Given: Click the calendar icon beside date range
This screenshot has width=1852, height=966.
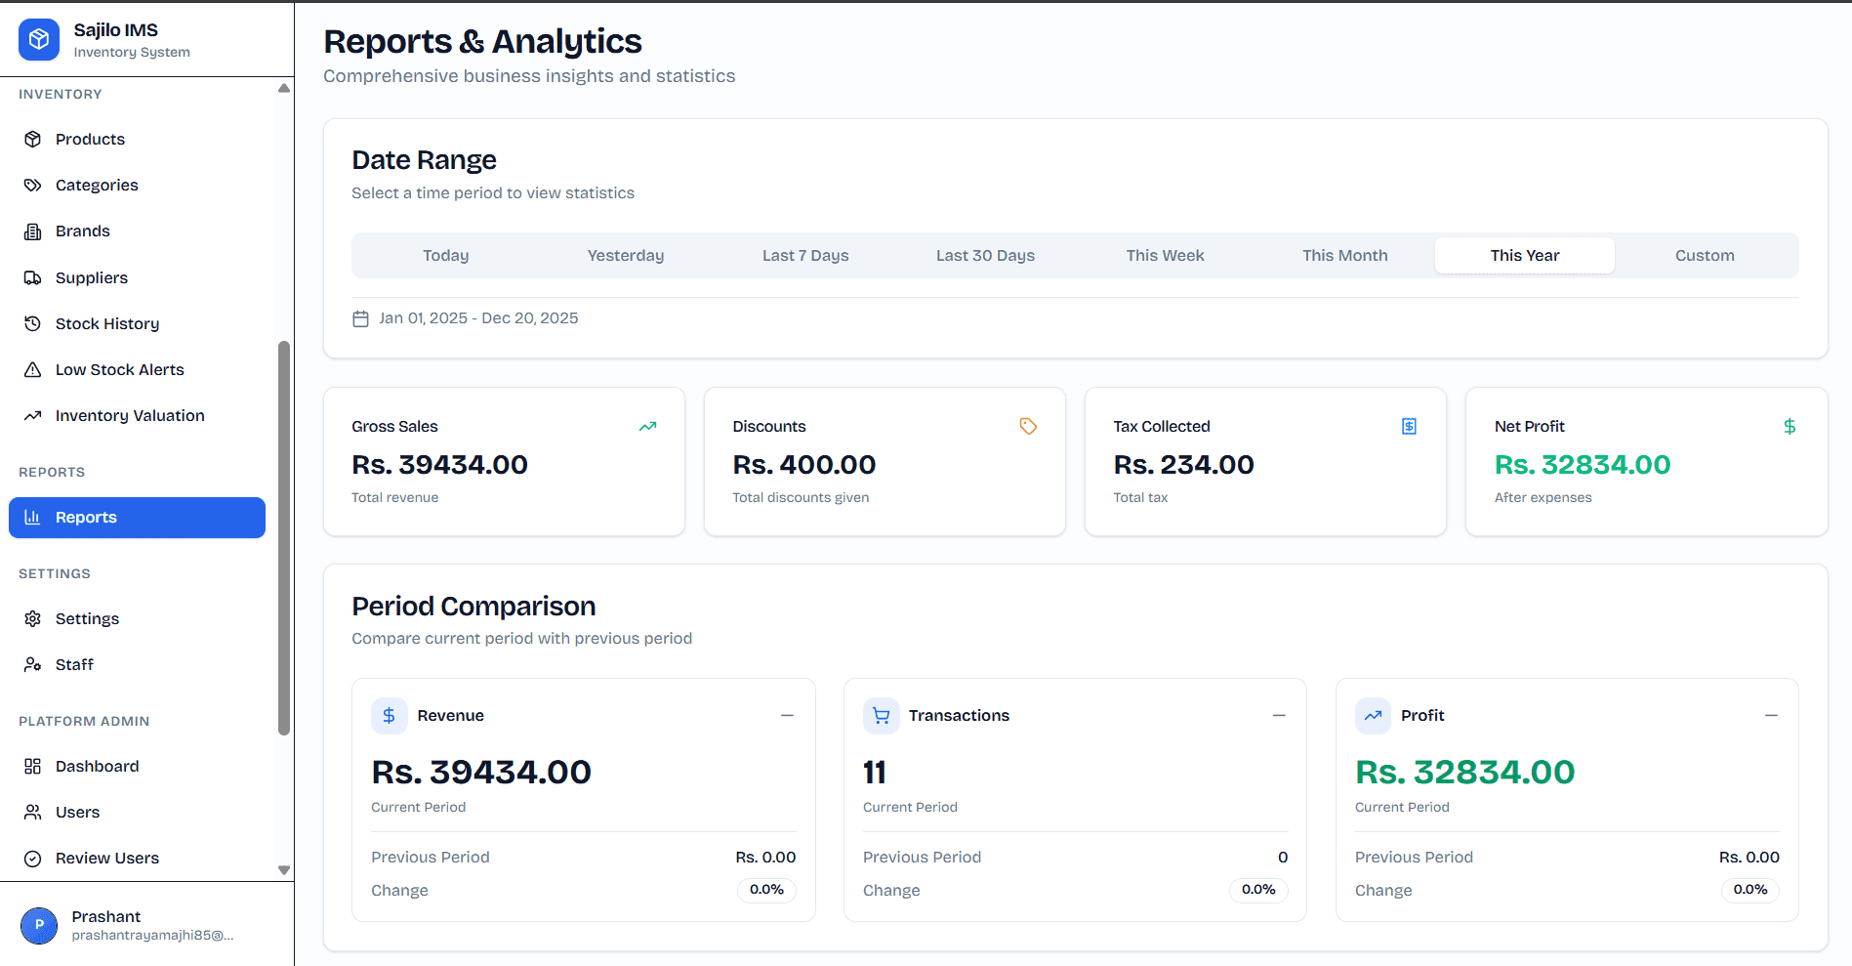Looking at the screenshot, I should pyautogui.click(x=360, y=317).
